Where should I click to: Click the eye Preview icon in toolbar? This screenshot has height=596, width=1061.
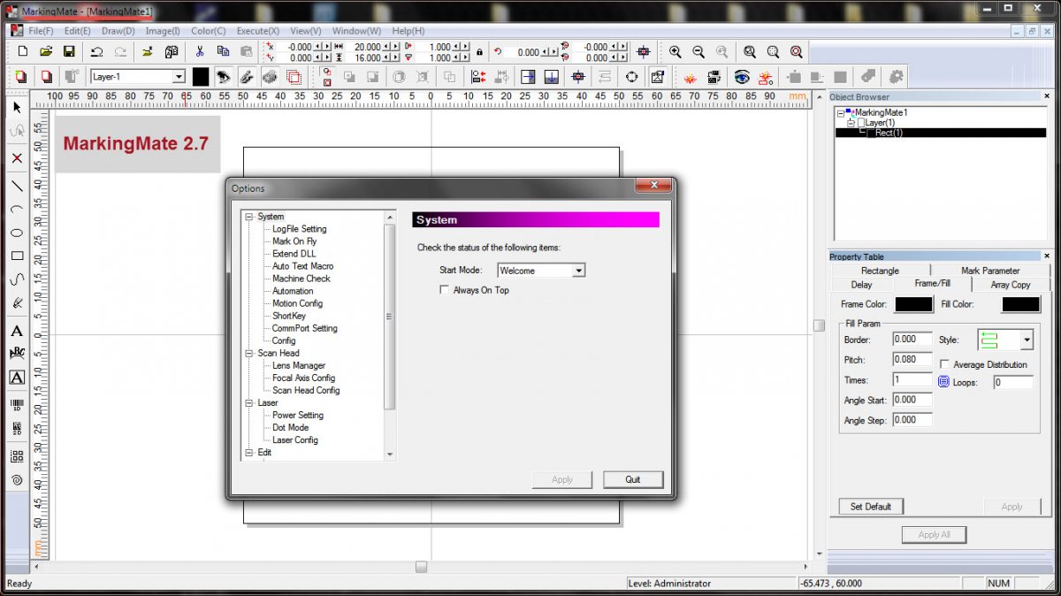[x=742, y=77]
